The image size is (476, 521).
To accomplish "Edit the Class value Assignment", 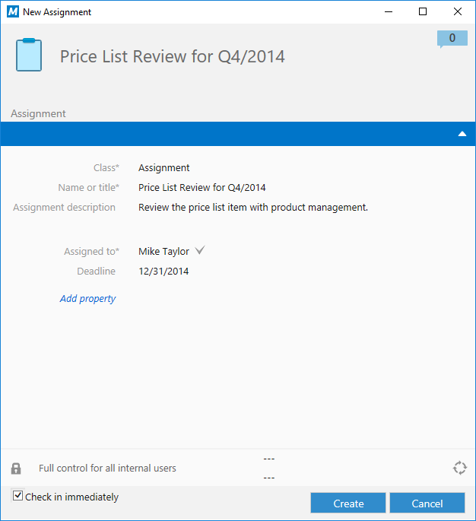I will coord(164,168).
